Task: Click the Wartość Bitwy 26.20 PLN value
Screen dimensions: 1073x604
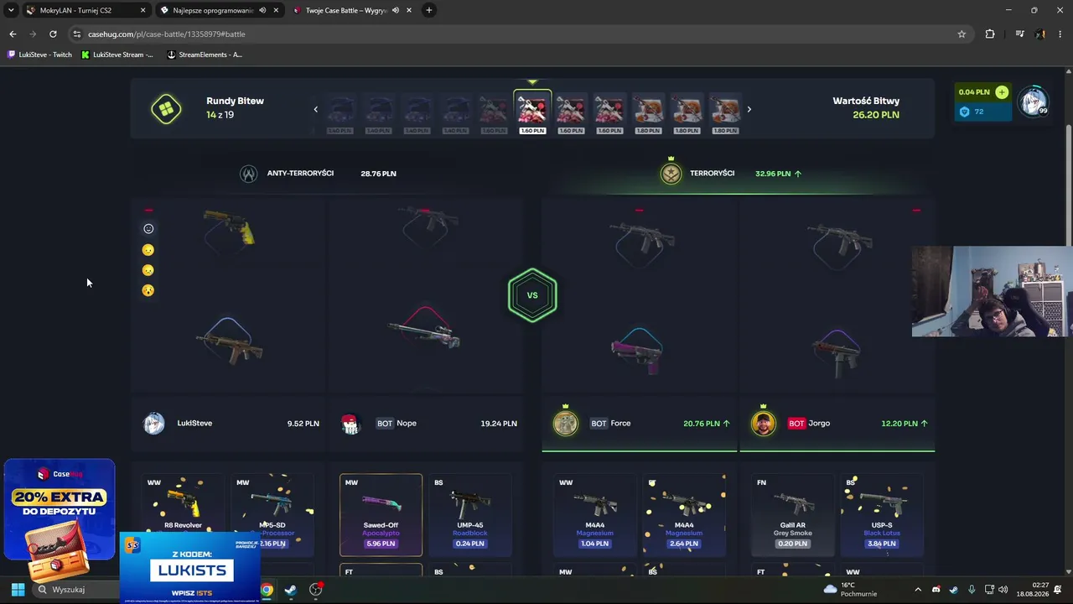Action: (876, 115)
